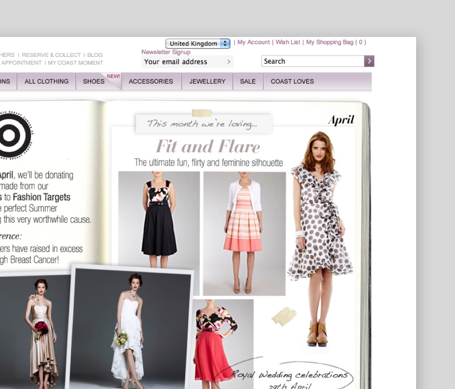455x389 pixels.
Task: Go to the Wish List
Action: [x=288, y=42]
